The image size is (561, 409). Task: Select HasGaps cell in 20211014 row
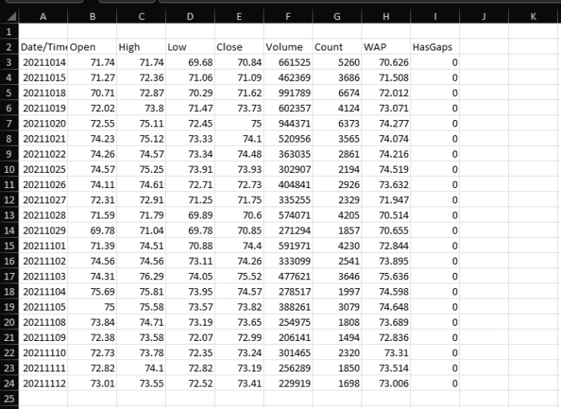click(x=435, y=62)
